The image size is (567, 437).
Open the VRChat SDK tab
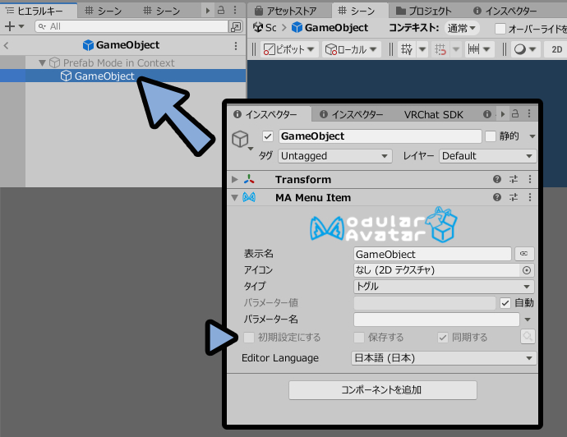click(x=433, y=114)
